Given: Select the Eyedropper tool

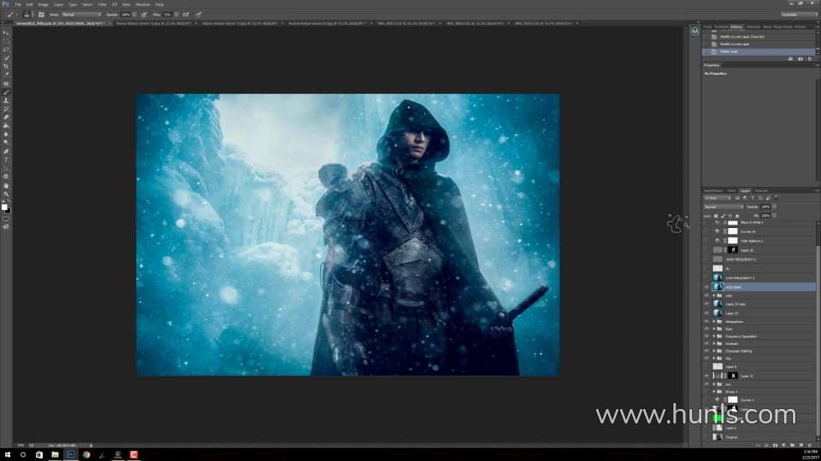Looking at the screenshot, I should tap(6, 74).
